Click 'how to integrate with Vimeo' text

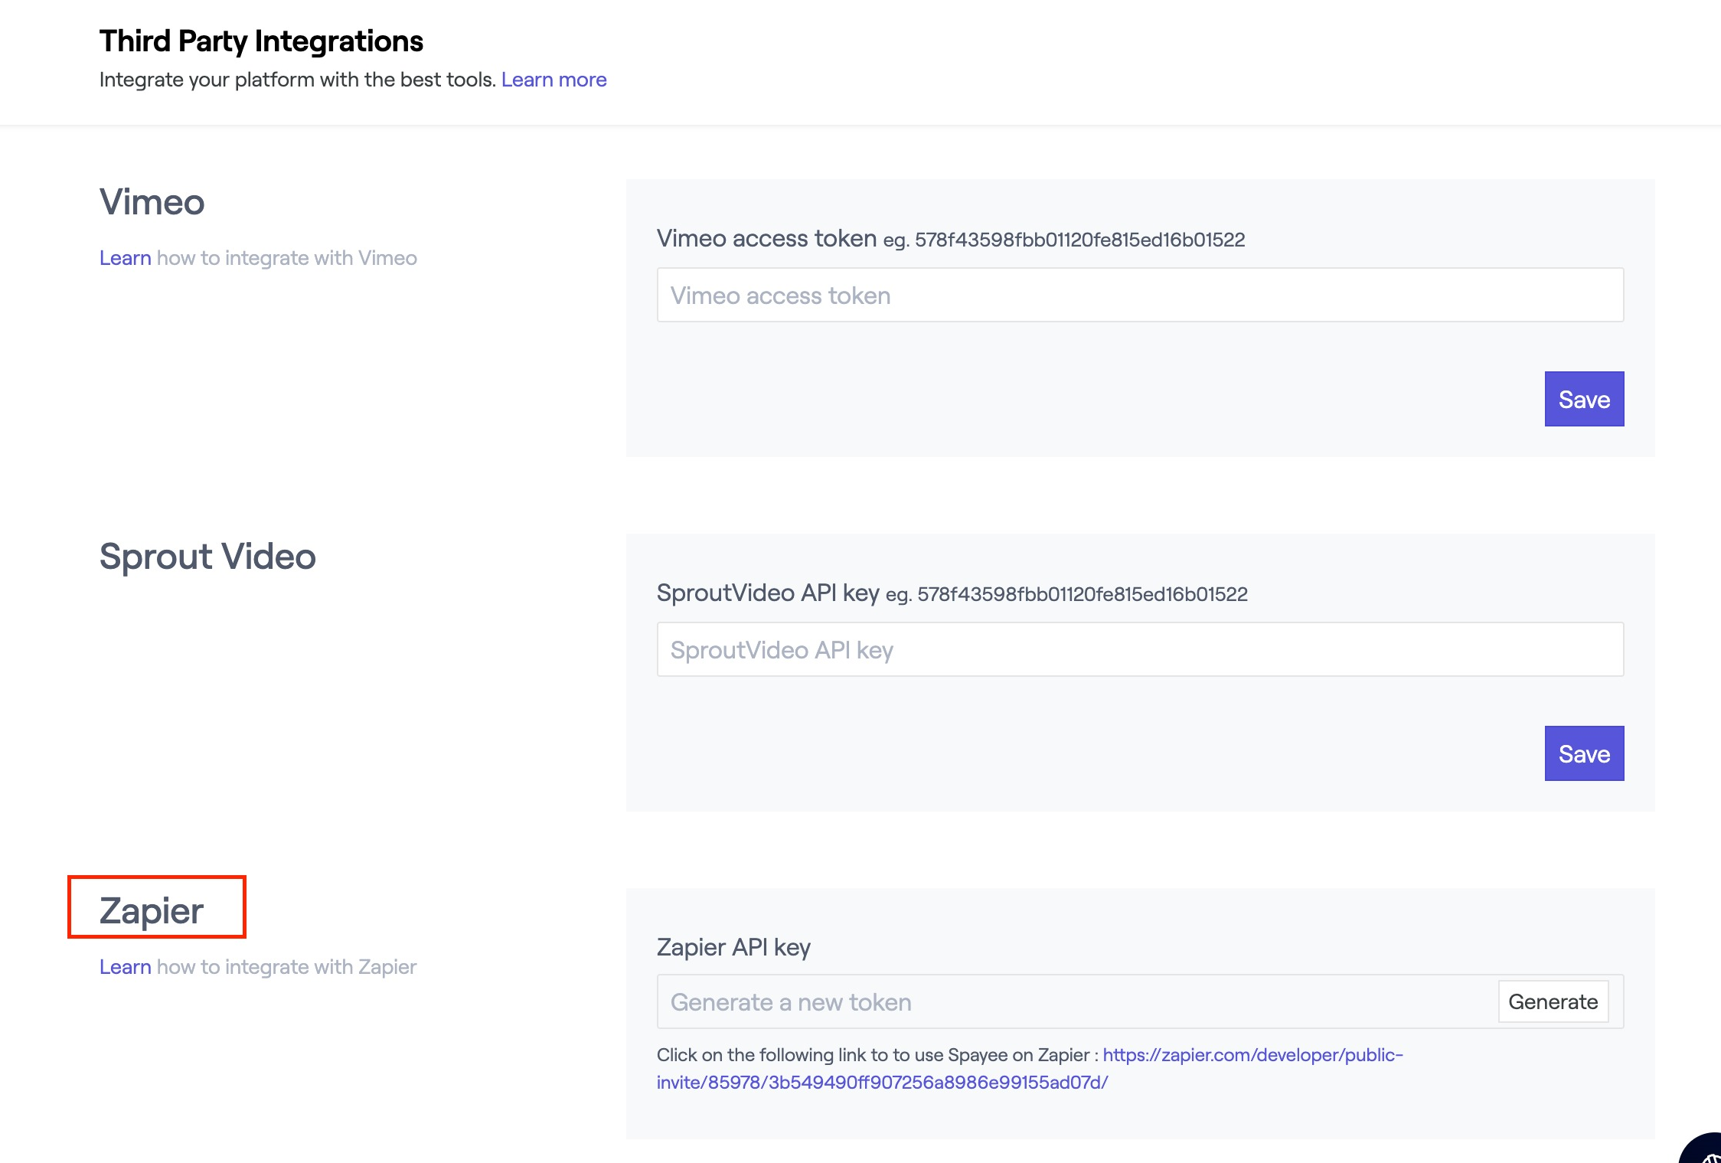point(287,258)
